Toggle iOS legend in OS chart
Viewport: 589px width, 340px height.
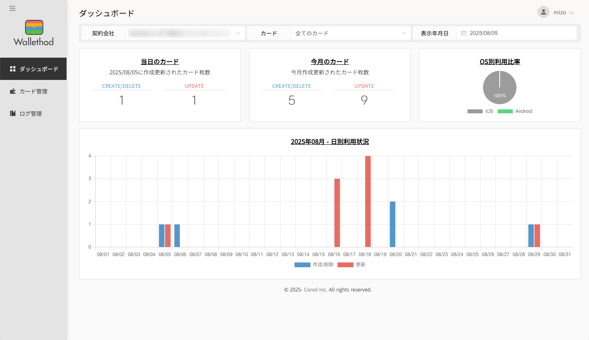coord(480,111)
